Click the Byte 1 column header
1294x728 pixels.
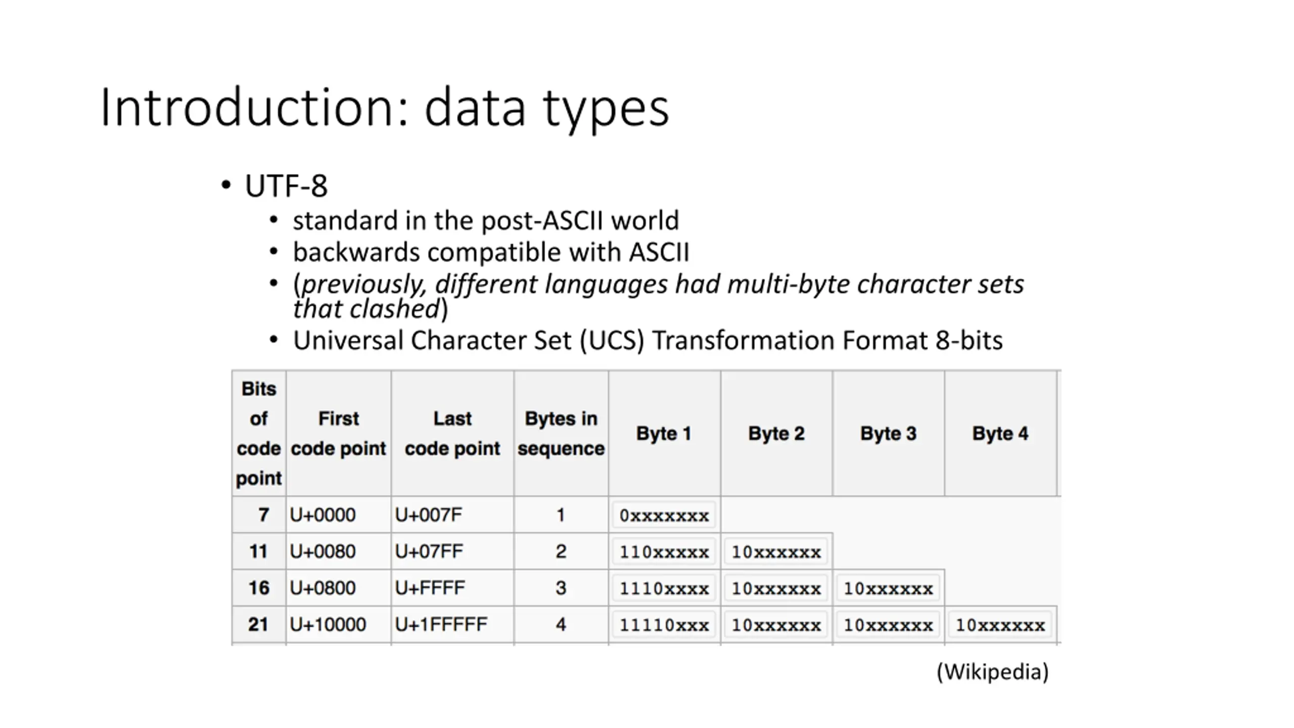664,433
